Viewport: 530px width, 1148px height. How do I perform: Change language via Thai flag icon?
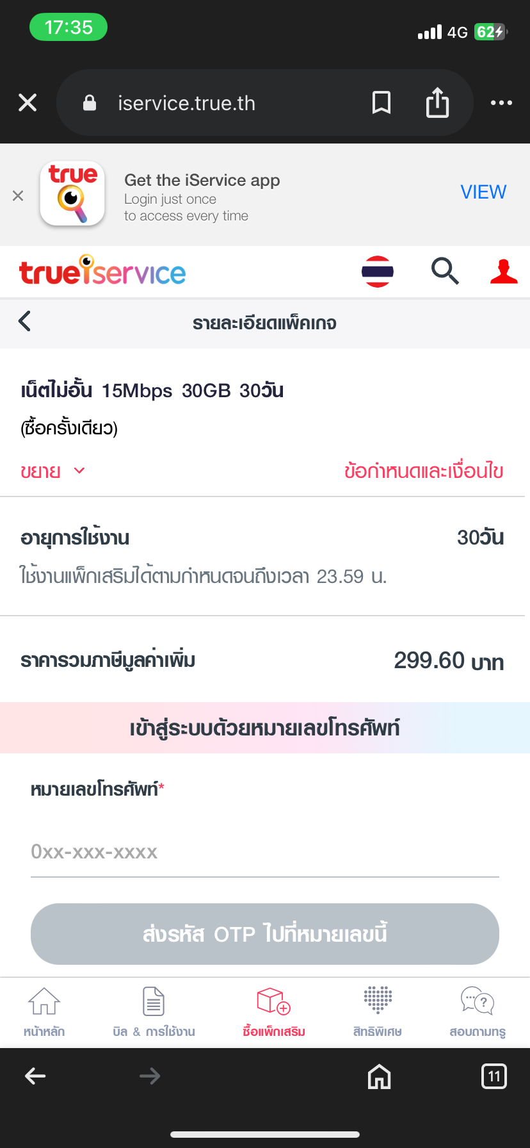coord(378,272)
